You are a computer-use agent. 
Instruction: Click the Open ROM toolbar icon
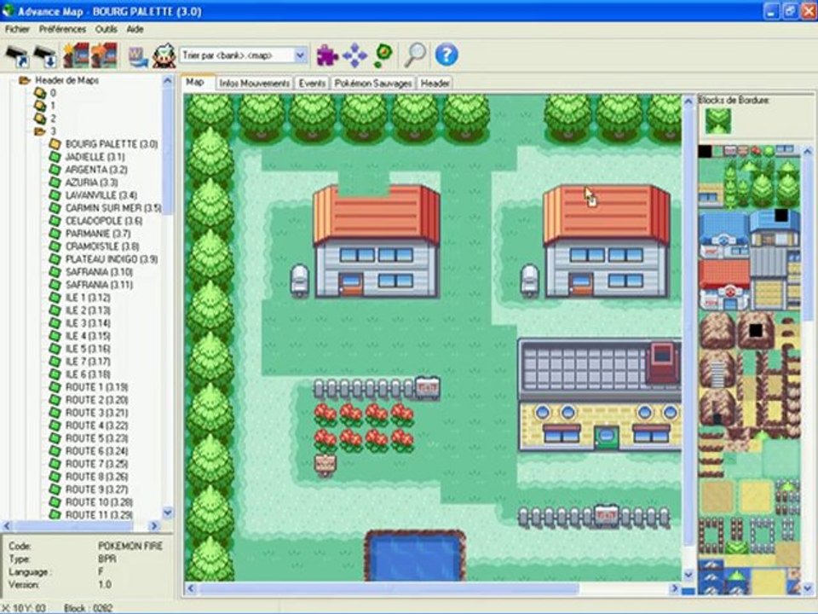pos(17,55)
